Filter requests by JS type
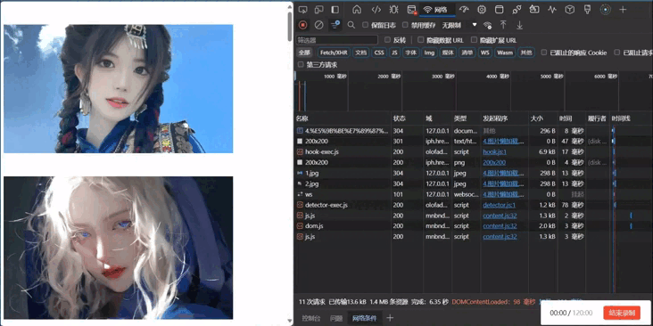This screenshot has width=653, height=326. pyautogui.click(x=394, y=53)
